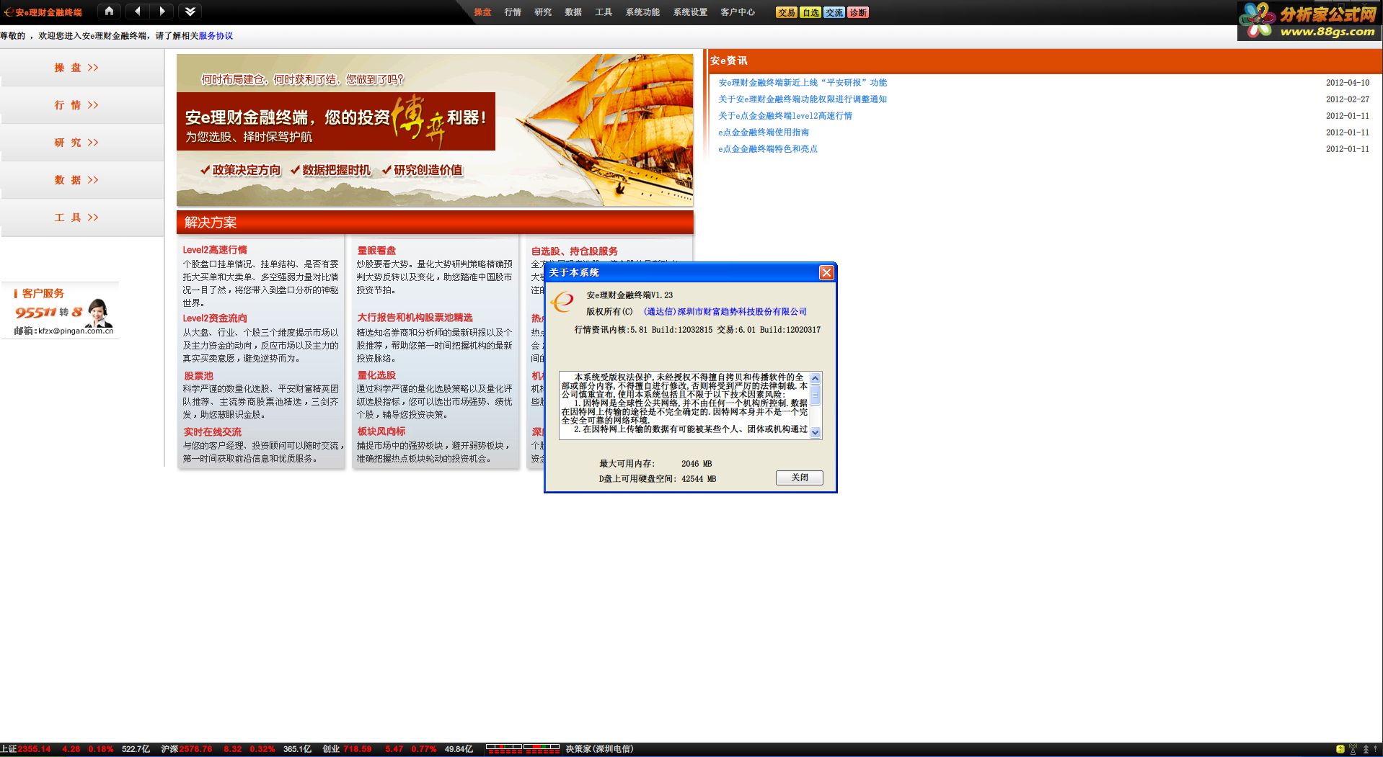Navigate forward with the right arrow

[x=162, y=11]
